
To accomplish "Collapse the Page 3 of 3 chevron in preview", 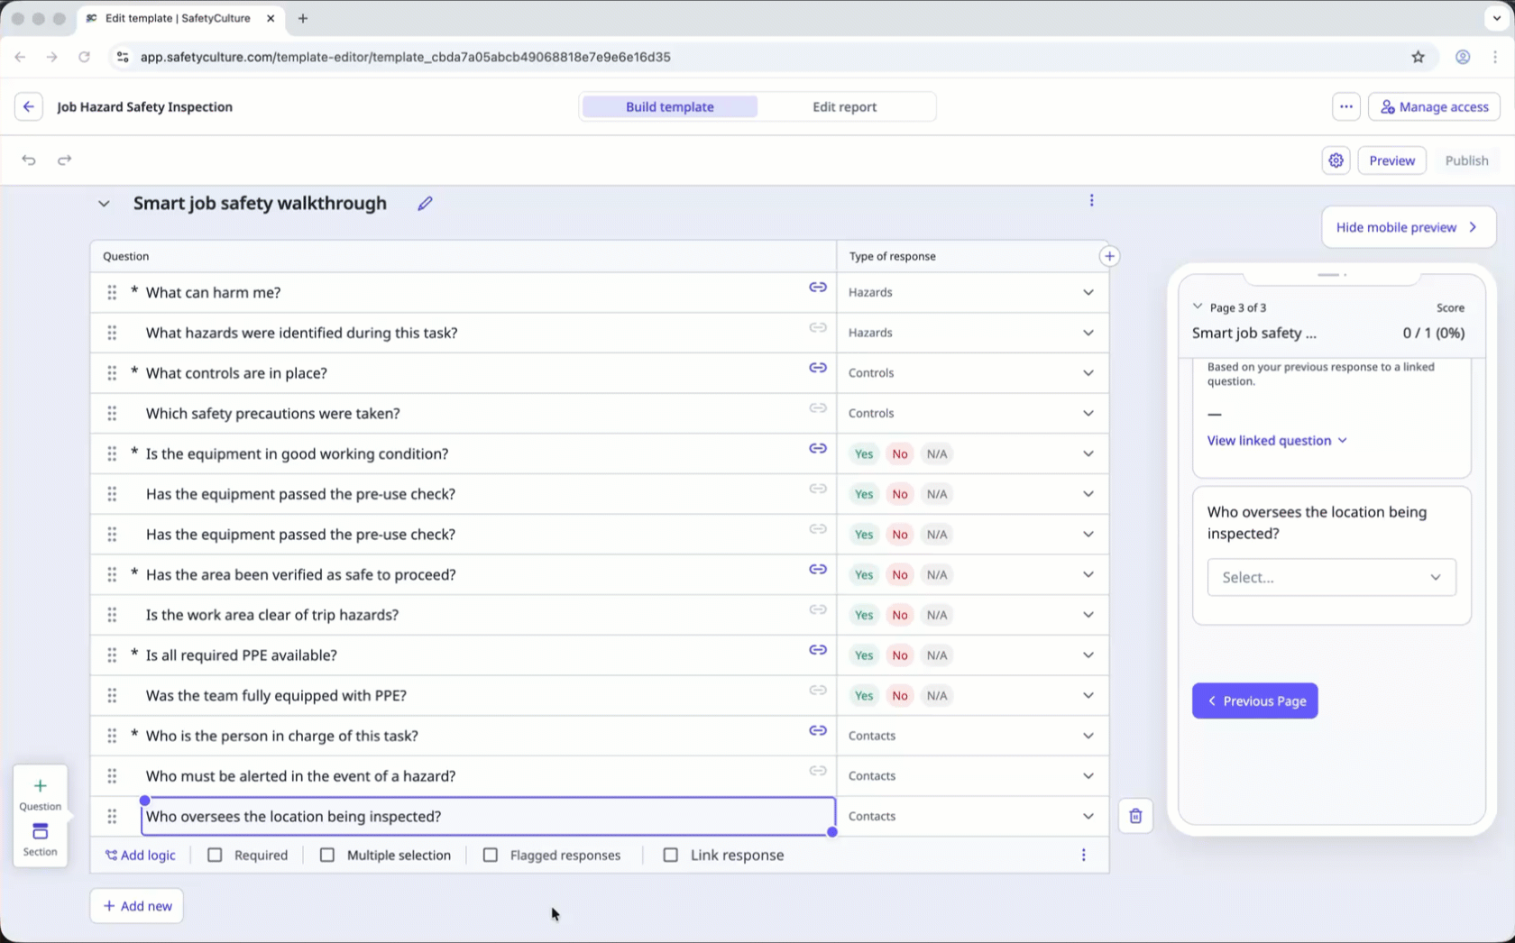I will click(x=1198, y=307).
